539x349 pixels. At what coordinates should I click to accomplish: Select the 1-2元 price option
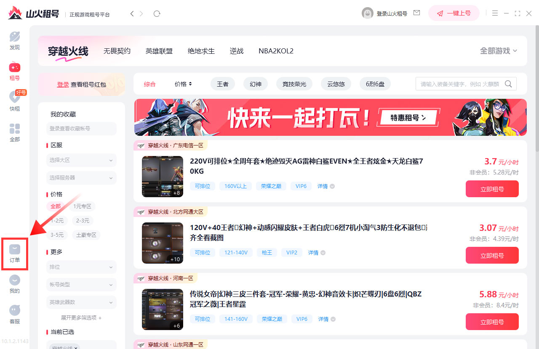57,221
